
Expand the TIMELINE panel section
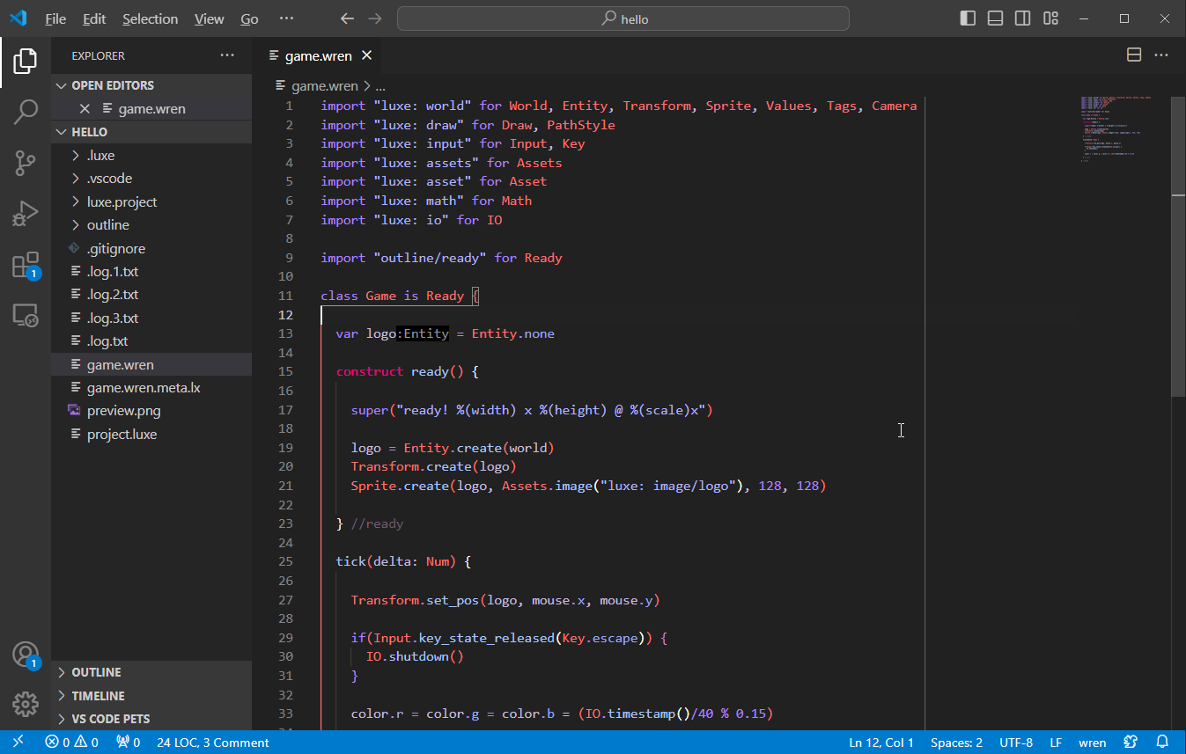click(151, 696)
